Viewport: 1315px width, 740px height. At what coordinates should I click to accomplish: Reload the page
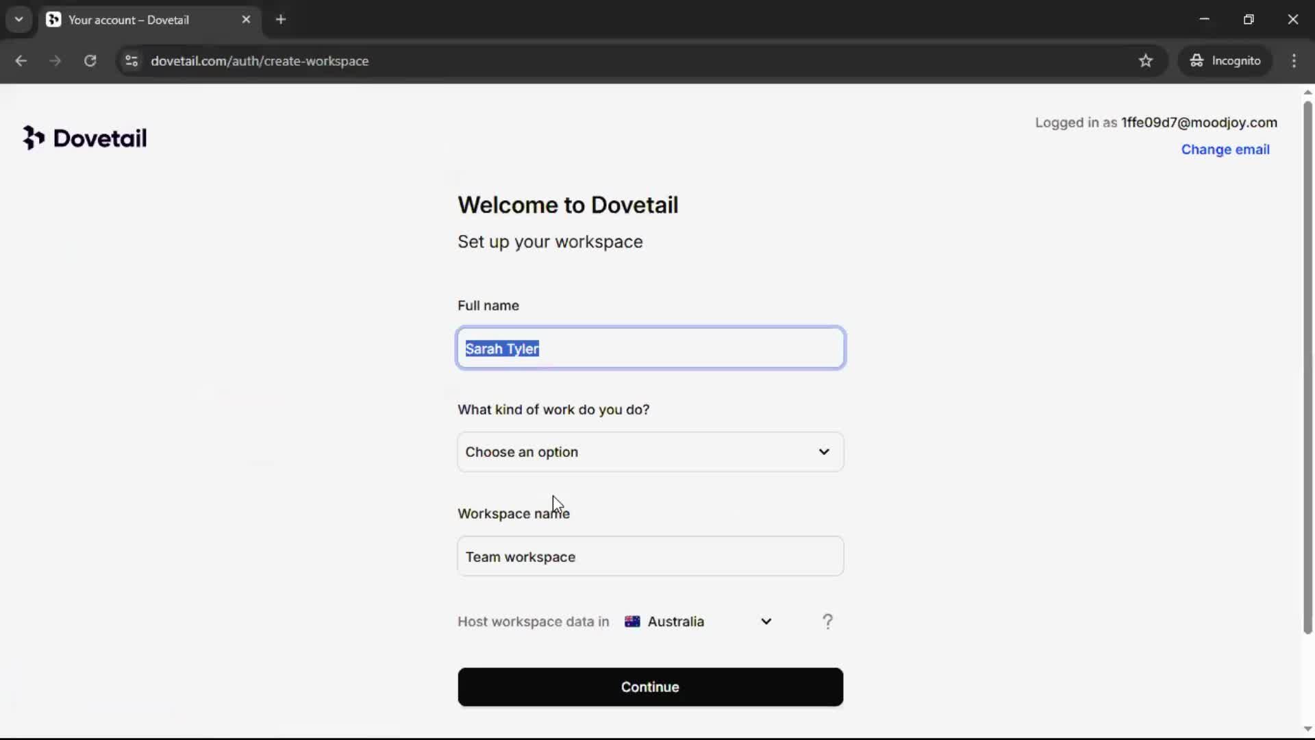(x=90, y=61)
